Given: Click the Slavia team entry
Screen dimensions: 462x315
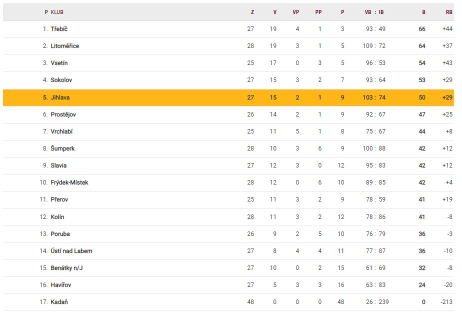Looking at the screenshot, I should pyautogui.click(x=58, y=165).
